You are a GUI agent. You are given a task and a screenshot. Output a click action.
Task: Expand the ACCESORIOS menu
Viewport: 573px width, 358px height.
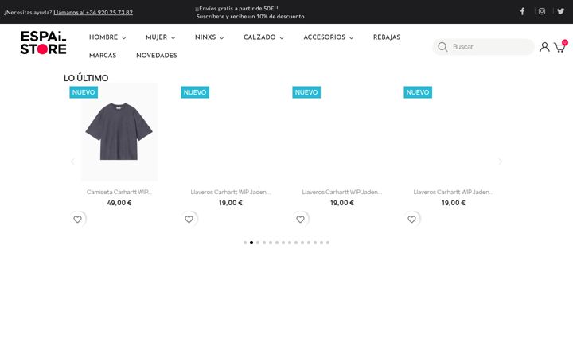329,37
